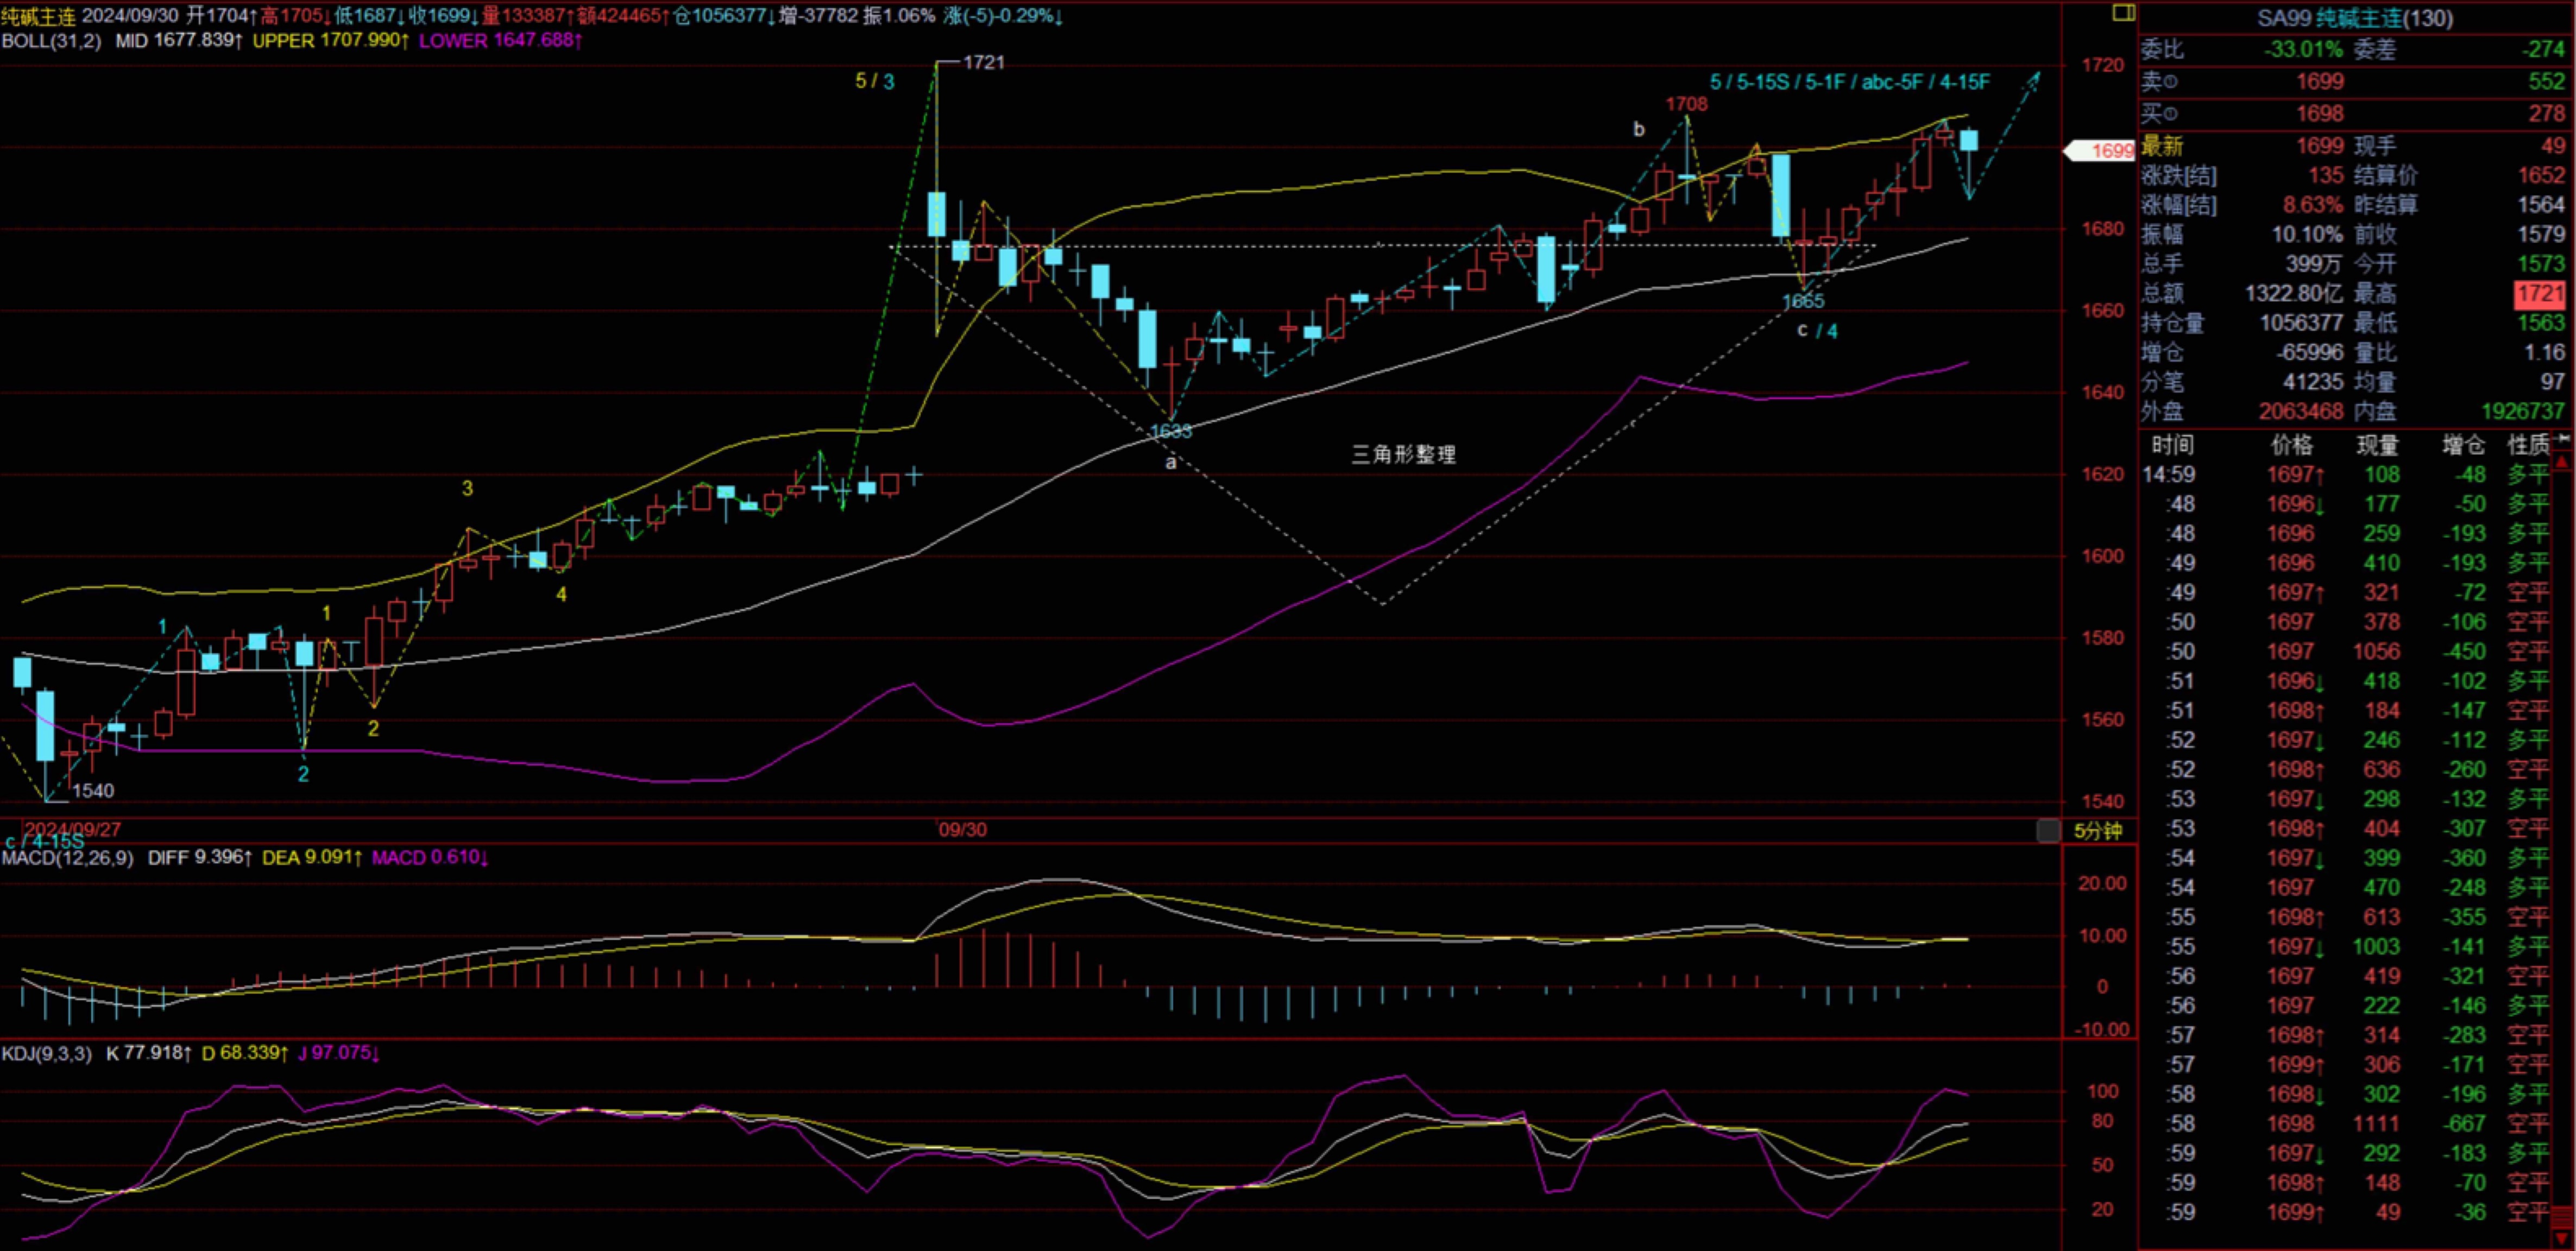Click the 1708 peak label on chart
The width and height of the screenshot is (2576, 1251).
click(1687, 103)
